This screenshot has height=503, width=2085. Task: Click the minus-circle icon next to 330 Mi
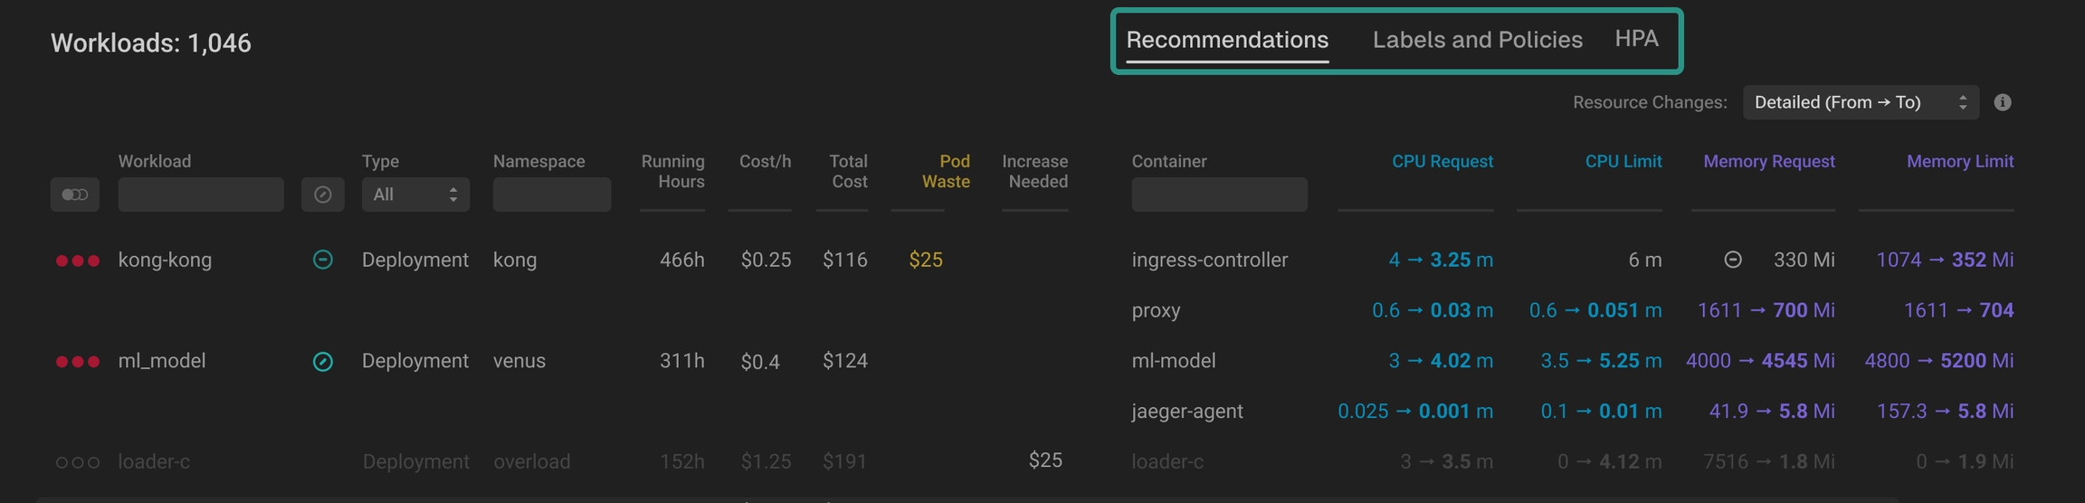click(x=1732, y=260)
